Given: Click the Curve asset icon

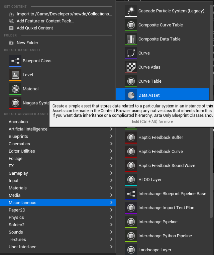Looking at the screenshot, I should pos(131,53).
